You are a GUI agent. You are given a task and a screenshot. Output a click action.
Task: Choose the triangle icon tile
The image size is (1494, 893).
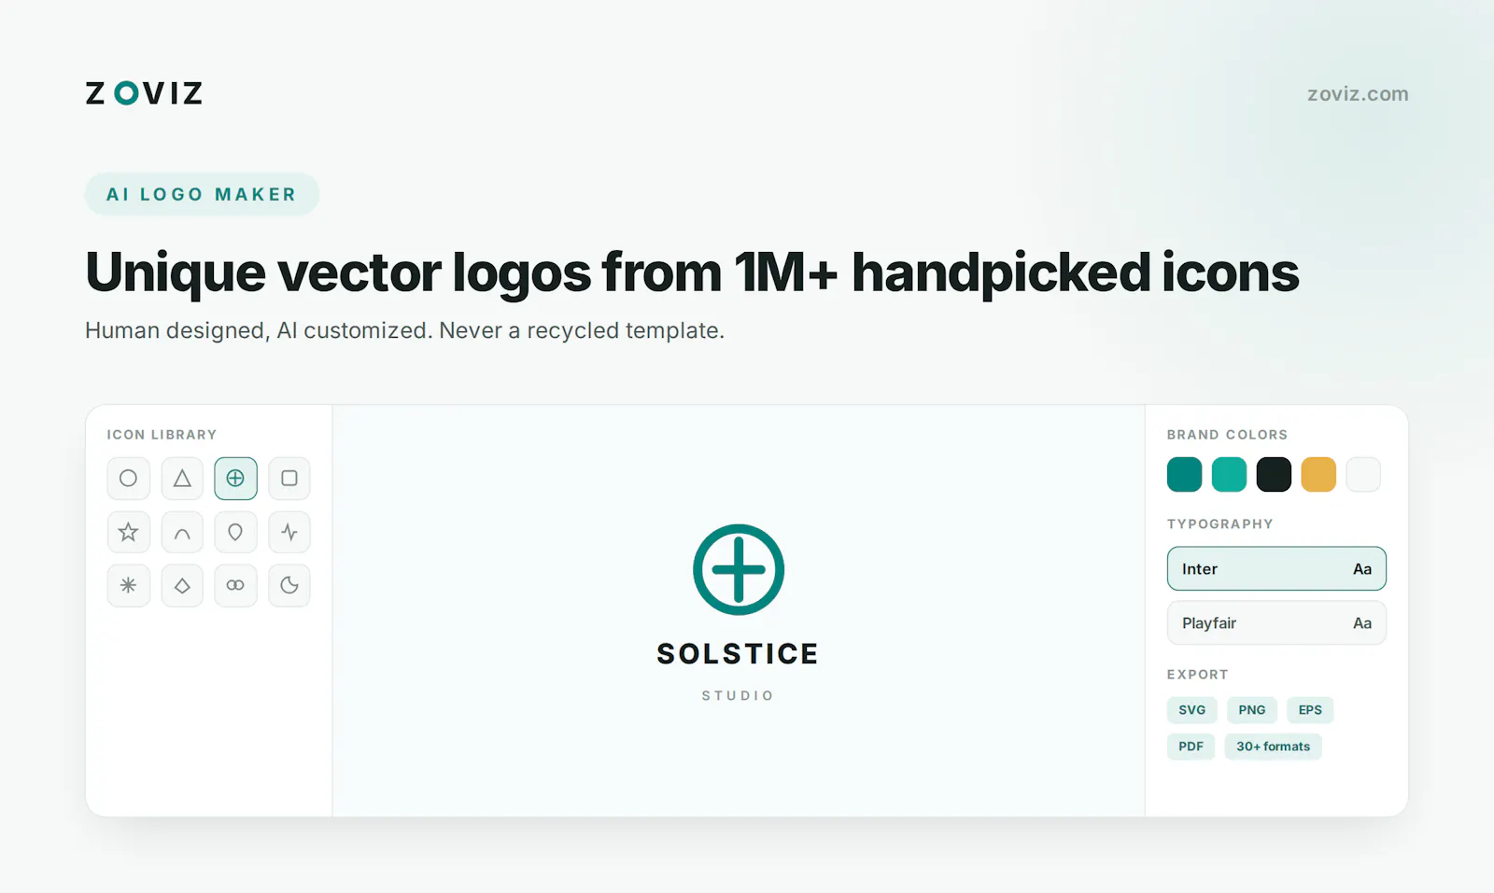point(182,479)
